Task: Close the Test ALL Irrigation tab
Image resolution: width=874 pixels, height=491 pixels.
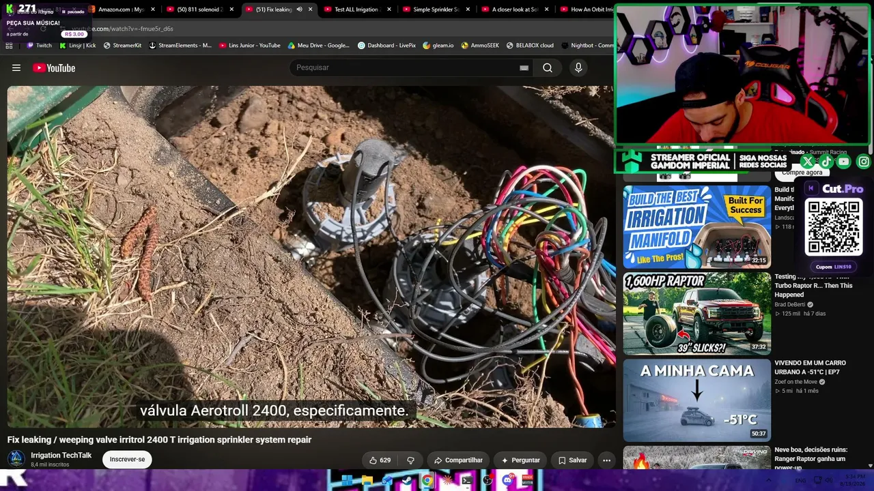Action: pos(389,10)
